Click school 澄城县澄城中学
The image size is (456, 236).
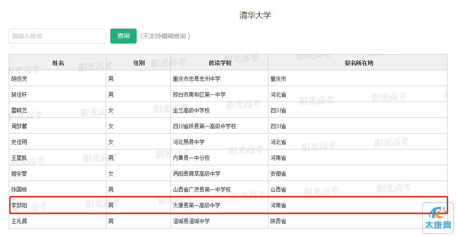tap(192, 221)
